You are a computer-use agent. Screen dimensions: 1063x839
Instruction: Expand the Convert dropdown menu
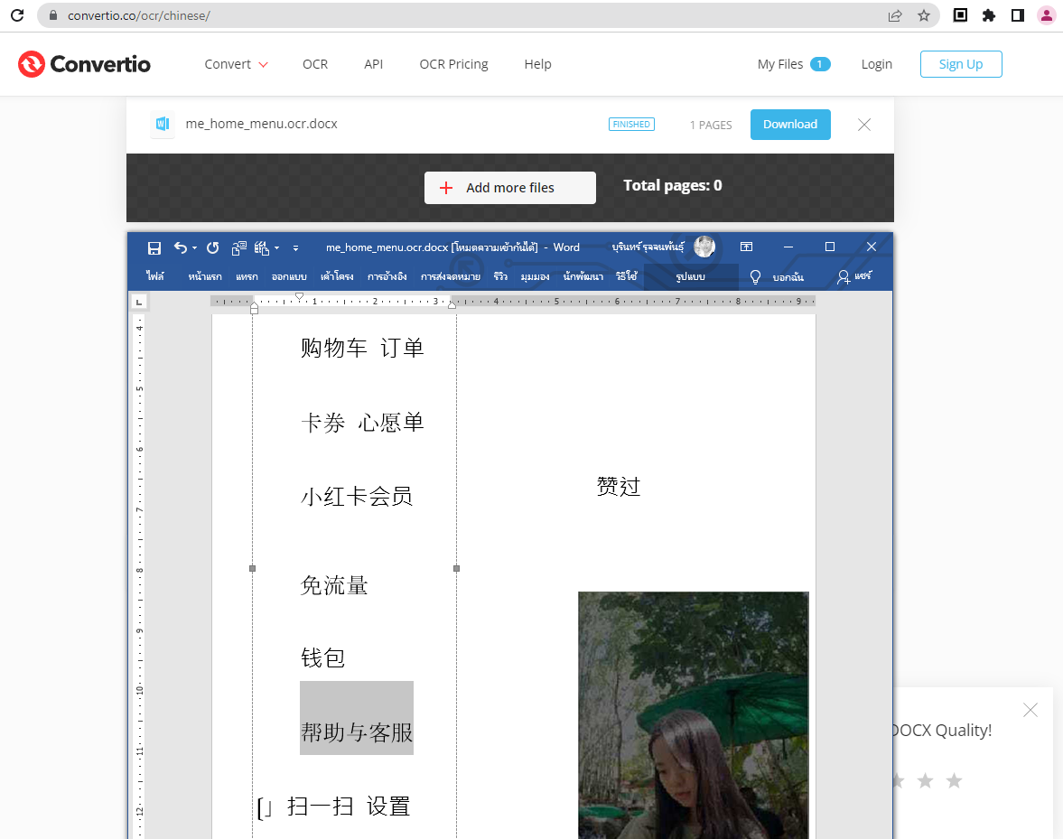(236, 64)
